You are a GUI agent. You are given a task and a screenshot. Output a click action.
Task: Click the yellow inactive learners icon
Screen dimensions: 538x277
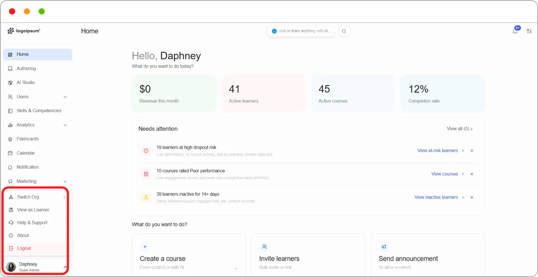146,197
